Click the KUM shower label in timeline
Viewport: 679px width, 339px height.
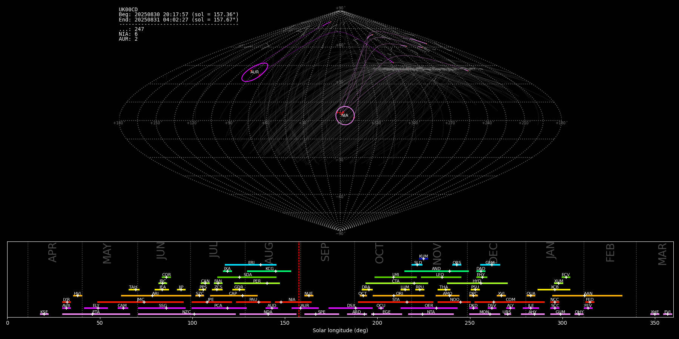(424, 256)
